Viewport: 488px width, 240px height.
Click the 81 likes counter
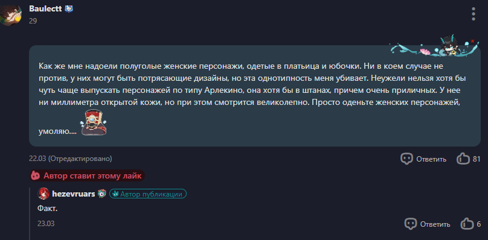click(x=477, y=159)
